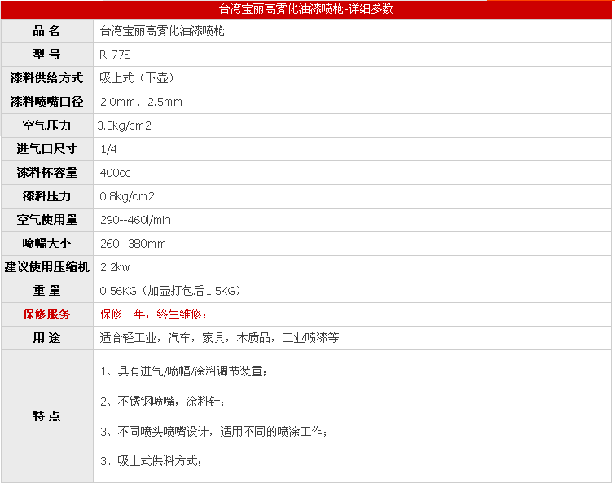Screen dimensions: 615x483
Task: Select the label cell 品 名
Action: [46, 31]
